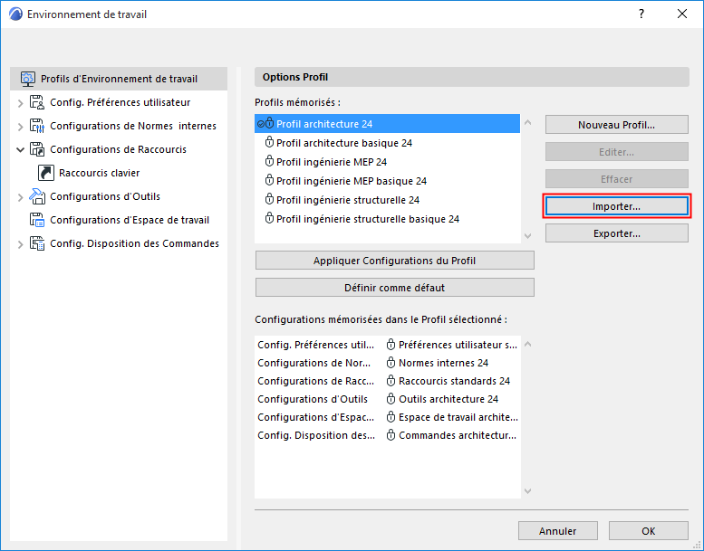Click the Configurations de Normes internes icon
Screen dimensions: 704x551
pos(37,126)
